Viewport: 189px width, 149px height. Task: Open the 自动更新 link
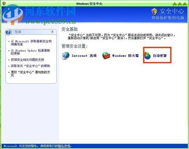[x=160, y=56]
